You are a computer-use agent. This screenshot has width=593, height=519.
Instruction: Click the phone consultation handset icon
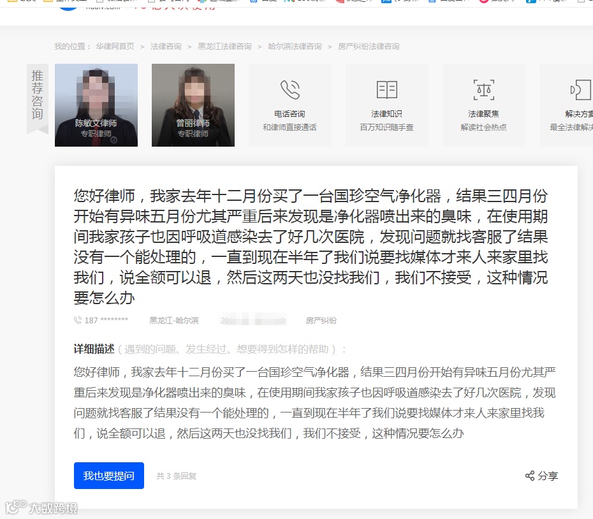[x=290, y=90]
